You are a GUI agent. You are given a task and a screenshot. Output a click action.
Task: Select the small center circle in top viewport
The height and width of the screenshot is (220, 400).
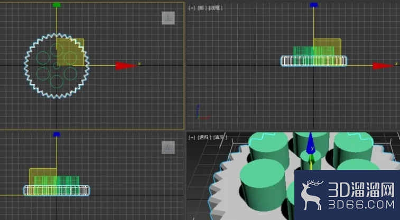57,66
